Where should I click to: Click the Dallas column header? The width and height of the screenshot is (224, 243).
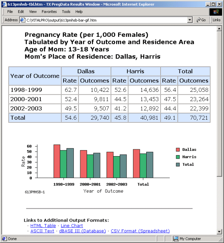(86, 71)
